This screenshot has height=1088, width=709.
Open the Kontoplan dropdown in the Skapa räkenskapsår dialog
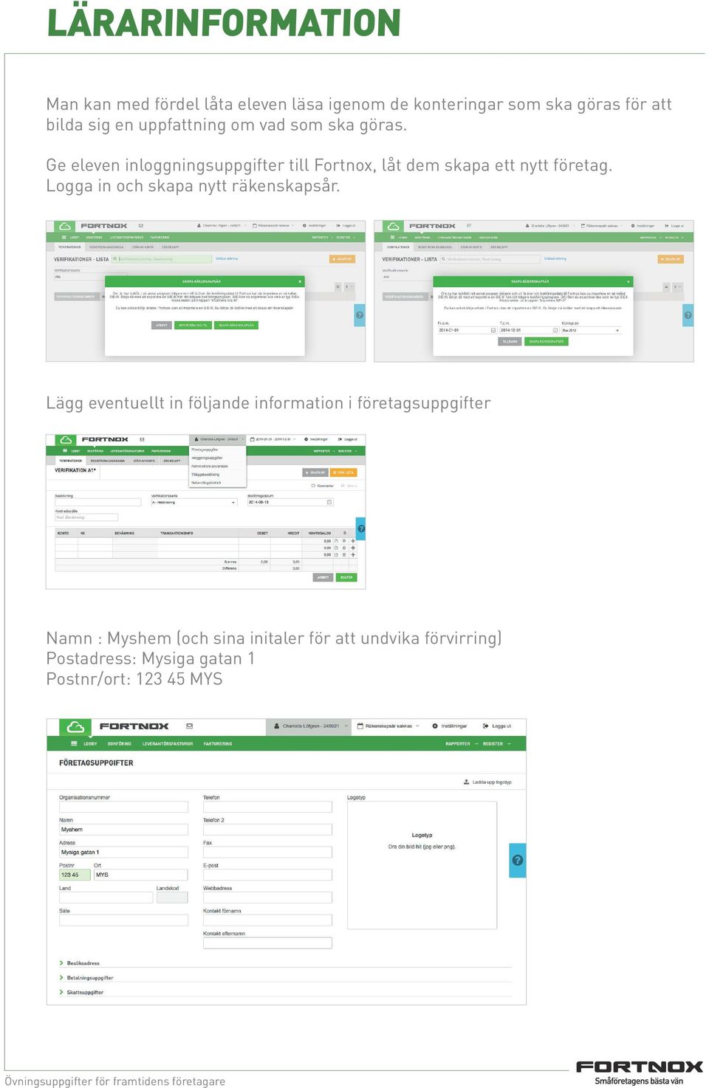(591, 330)
